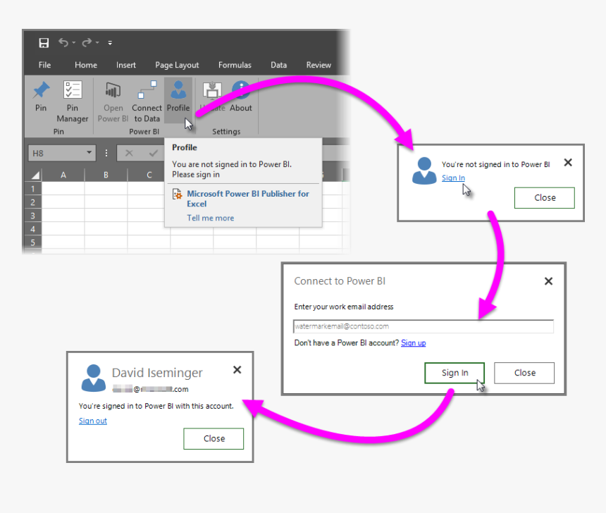Switch to the Page Layout tab

[x=177, y=65]
